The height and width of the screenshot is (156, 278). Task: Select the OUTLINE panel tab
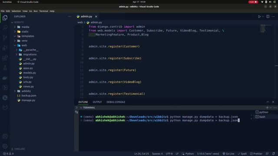pos(83,102)
